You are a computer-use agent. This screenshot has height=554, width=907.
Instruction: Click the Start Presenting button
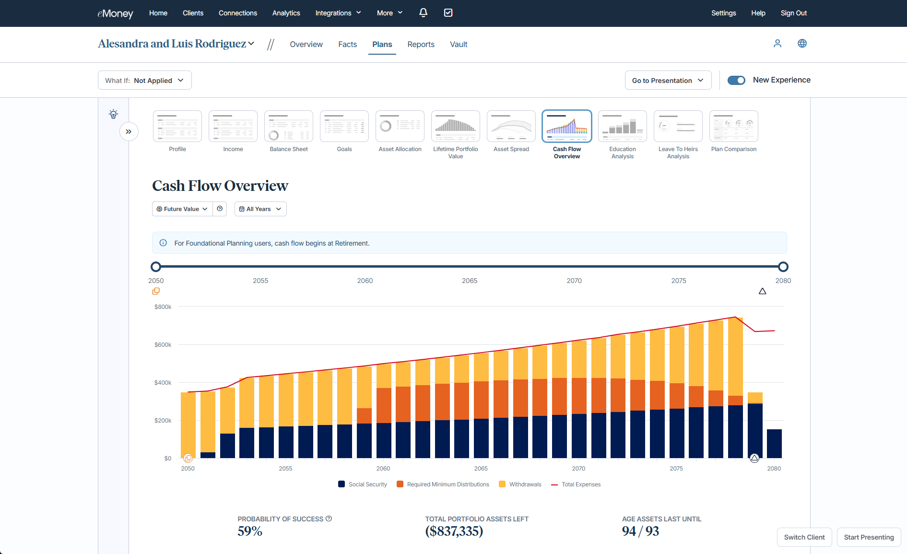(x=869, y=537)
